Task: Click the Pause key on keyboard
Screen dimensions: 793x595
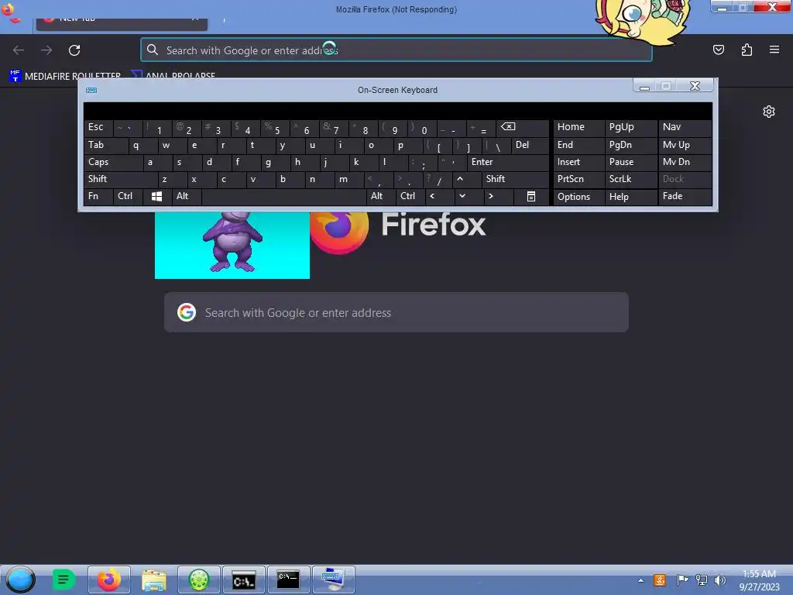Action: pyautogui.click(x=630, y=163)
